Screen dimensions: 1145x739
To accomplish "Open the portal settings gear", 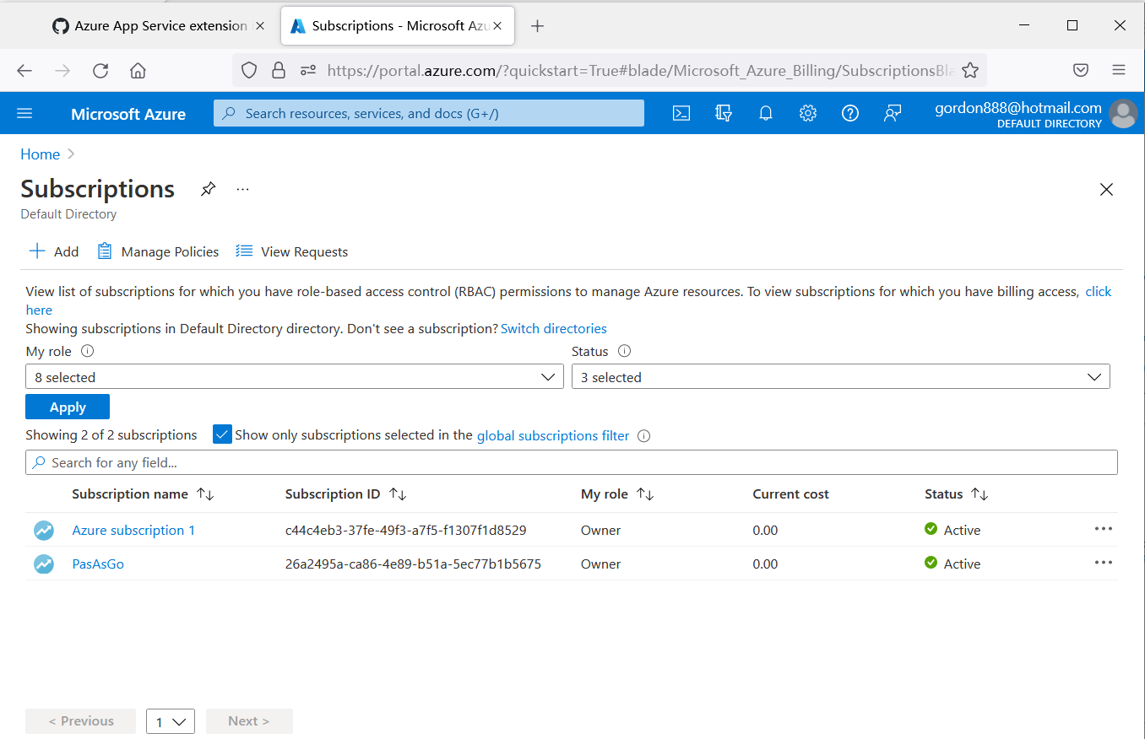I will pos(807,112).
